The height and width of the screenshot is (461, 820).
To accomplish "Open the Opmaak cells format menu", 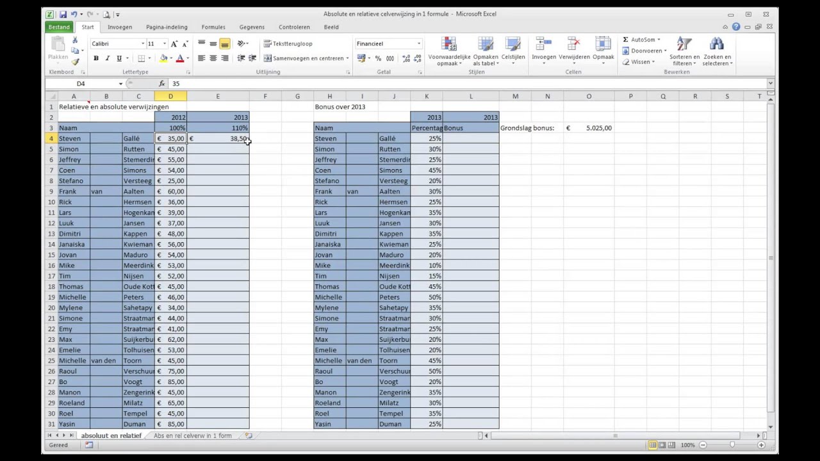I will 603,51.
